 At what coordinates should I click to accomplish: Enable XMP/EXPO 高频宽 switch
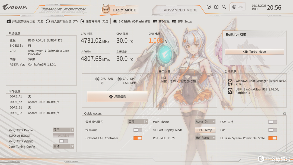[63, 141]
